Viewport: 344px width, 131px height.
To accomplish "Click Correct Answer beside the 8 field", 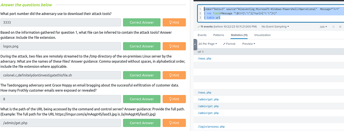I will click(142, 99).
